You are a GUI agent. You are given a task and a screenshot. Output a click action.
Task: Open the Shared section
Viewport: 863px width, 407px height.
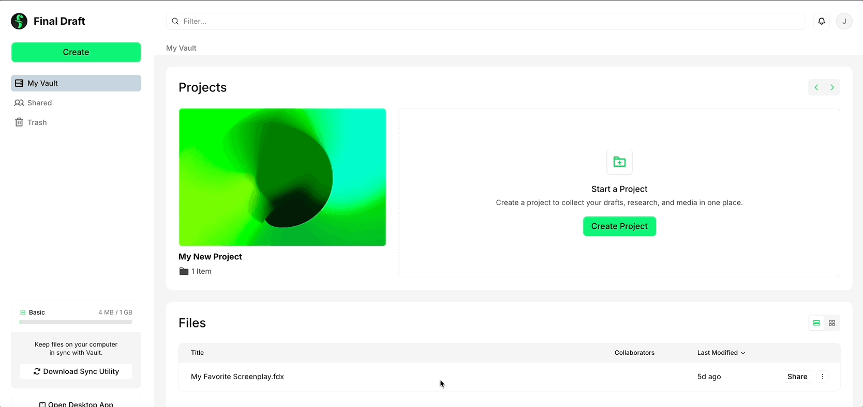pos(39,103)
